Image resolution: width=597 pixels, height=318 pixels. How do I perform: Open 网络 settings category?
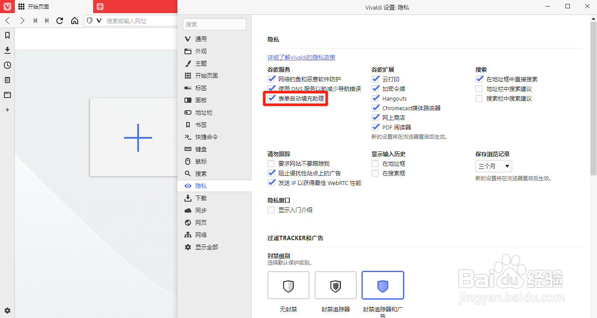point(214,235)
